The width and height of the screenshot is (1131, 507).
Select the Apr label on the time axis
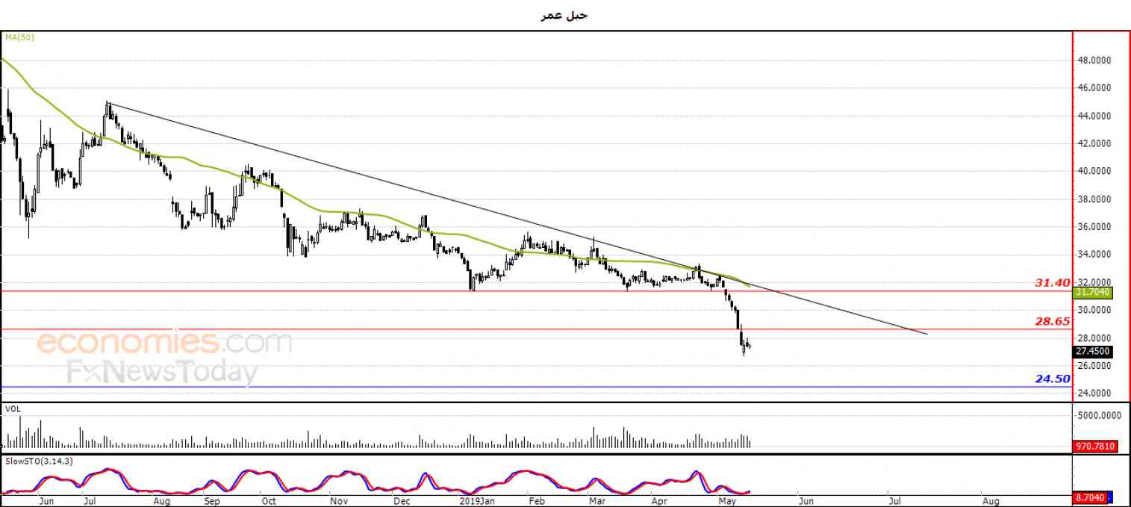click(660, 501)
